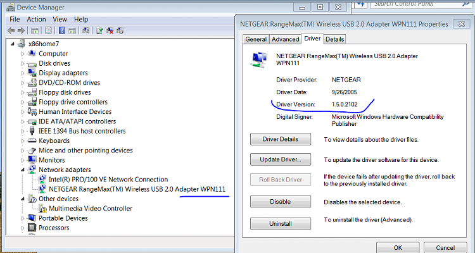This screenshot has width=475, height=253.
Task: Click the Display adapters category icon
Action: [x=32, y=73]
